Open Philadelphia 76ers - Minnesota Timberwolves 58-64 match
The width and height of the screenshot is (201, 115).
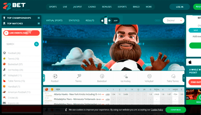(x=75, y=99)
